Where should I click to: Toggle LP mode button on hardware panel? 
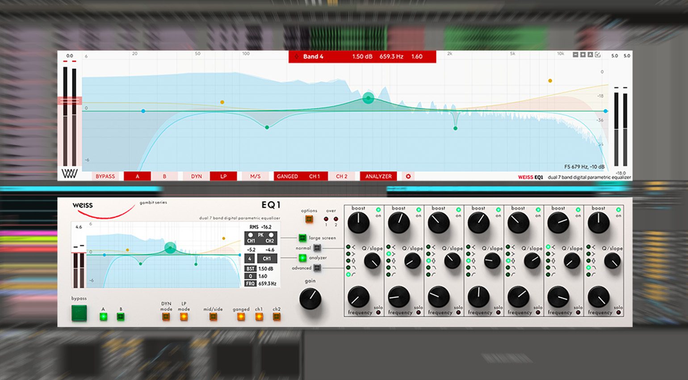[x=184, y=317]
